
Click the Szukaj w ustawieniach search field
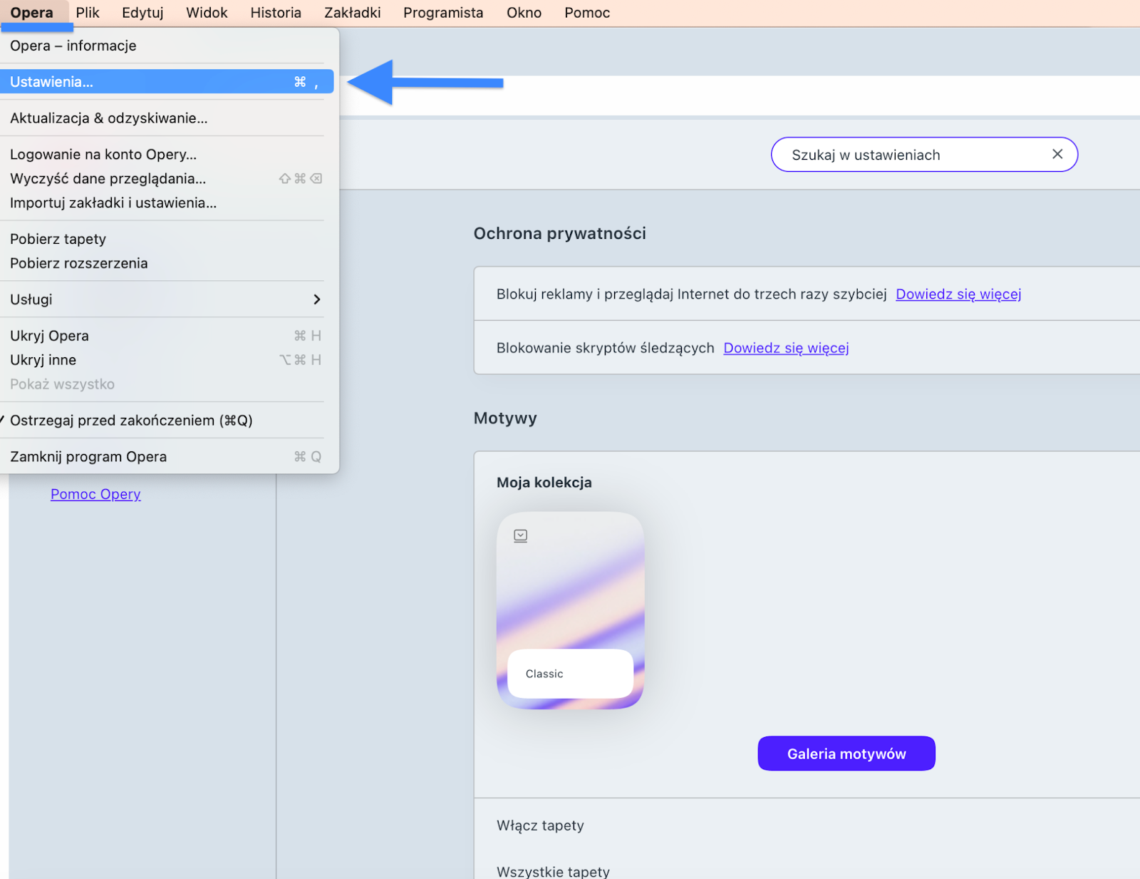924,155
